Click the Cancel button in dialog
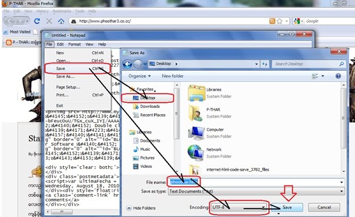The image size is (355, 217). [x=324, y=207]
